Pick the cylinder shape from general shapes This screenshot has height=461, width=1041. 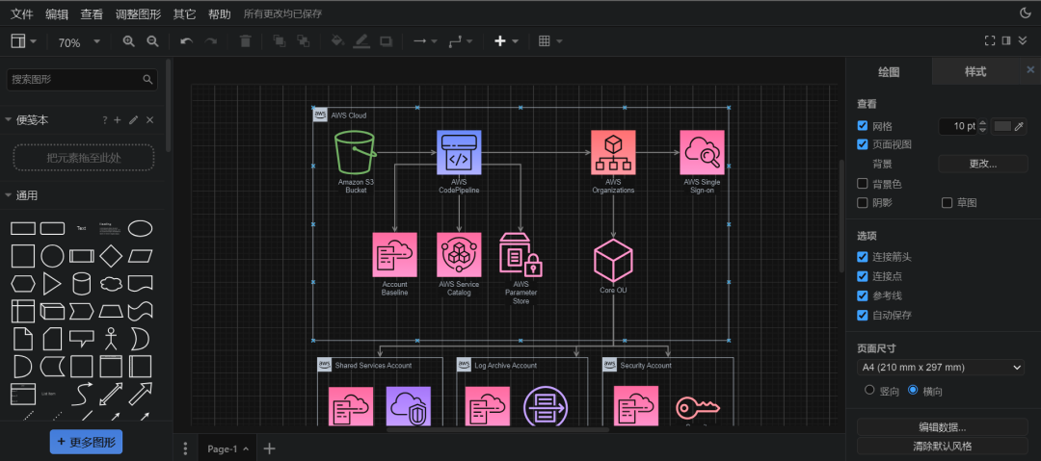click(81, 284)
